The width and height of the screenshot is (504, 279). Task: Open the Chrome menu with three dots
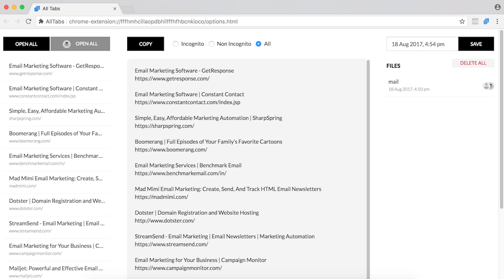(498, 21)
